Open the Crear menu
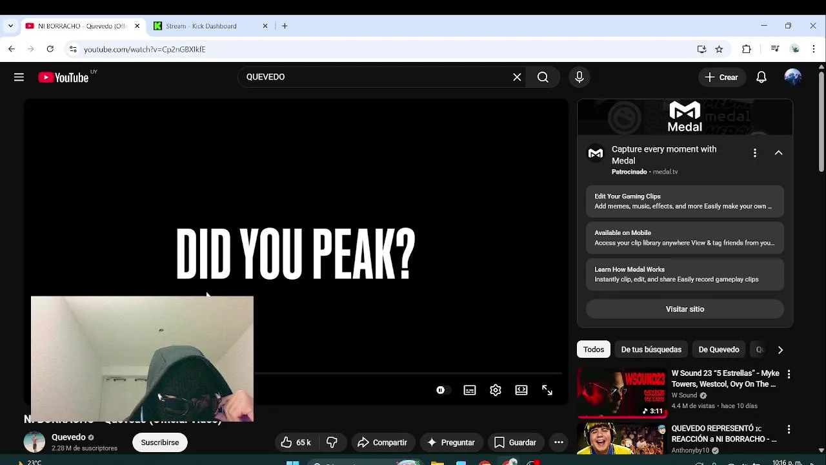 721,77
